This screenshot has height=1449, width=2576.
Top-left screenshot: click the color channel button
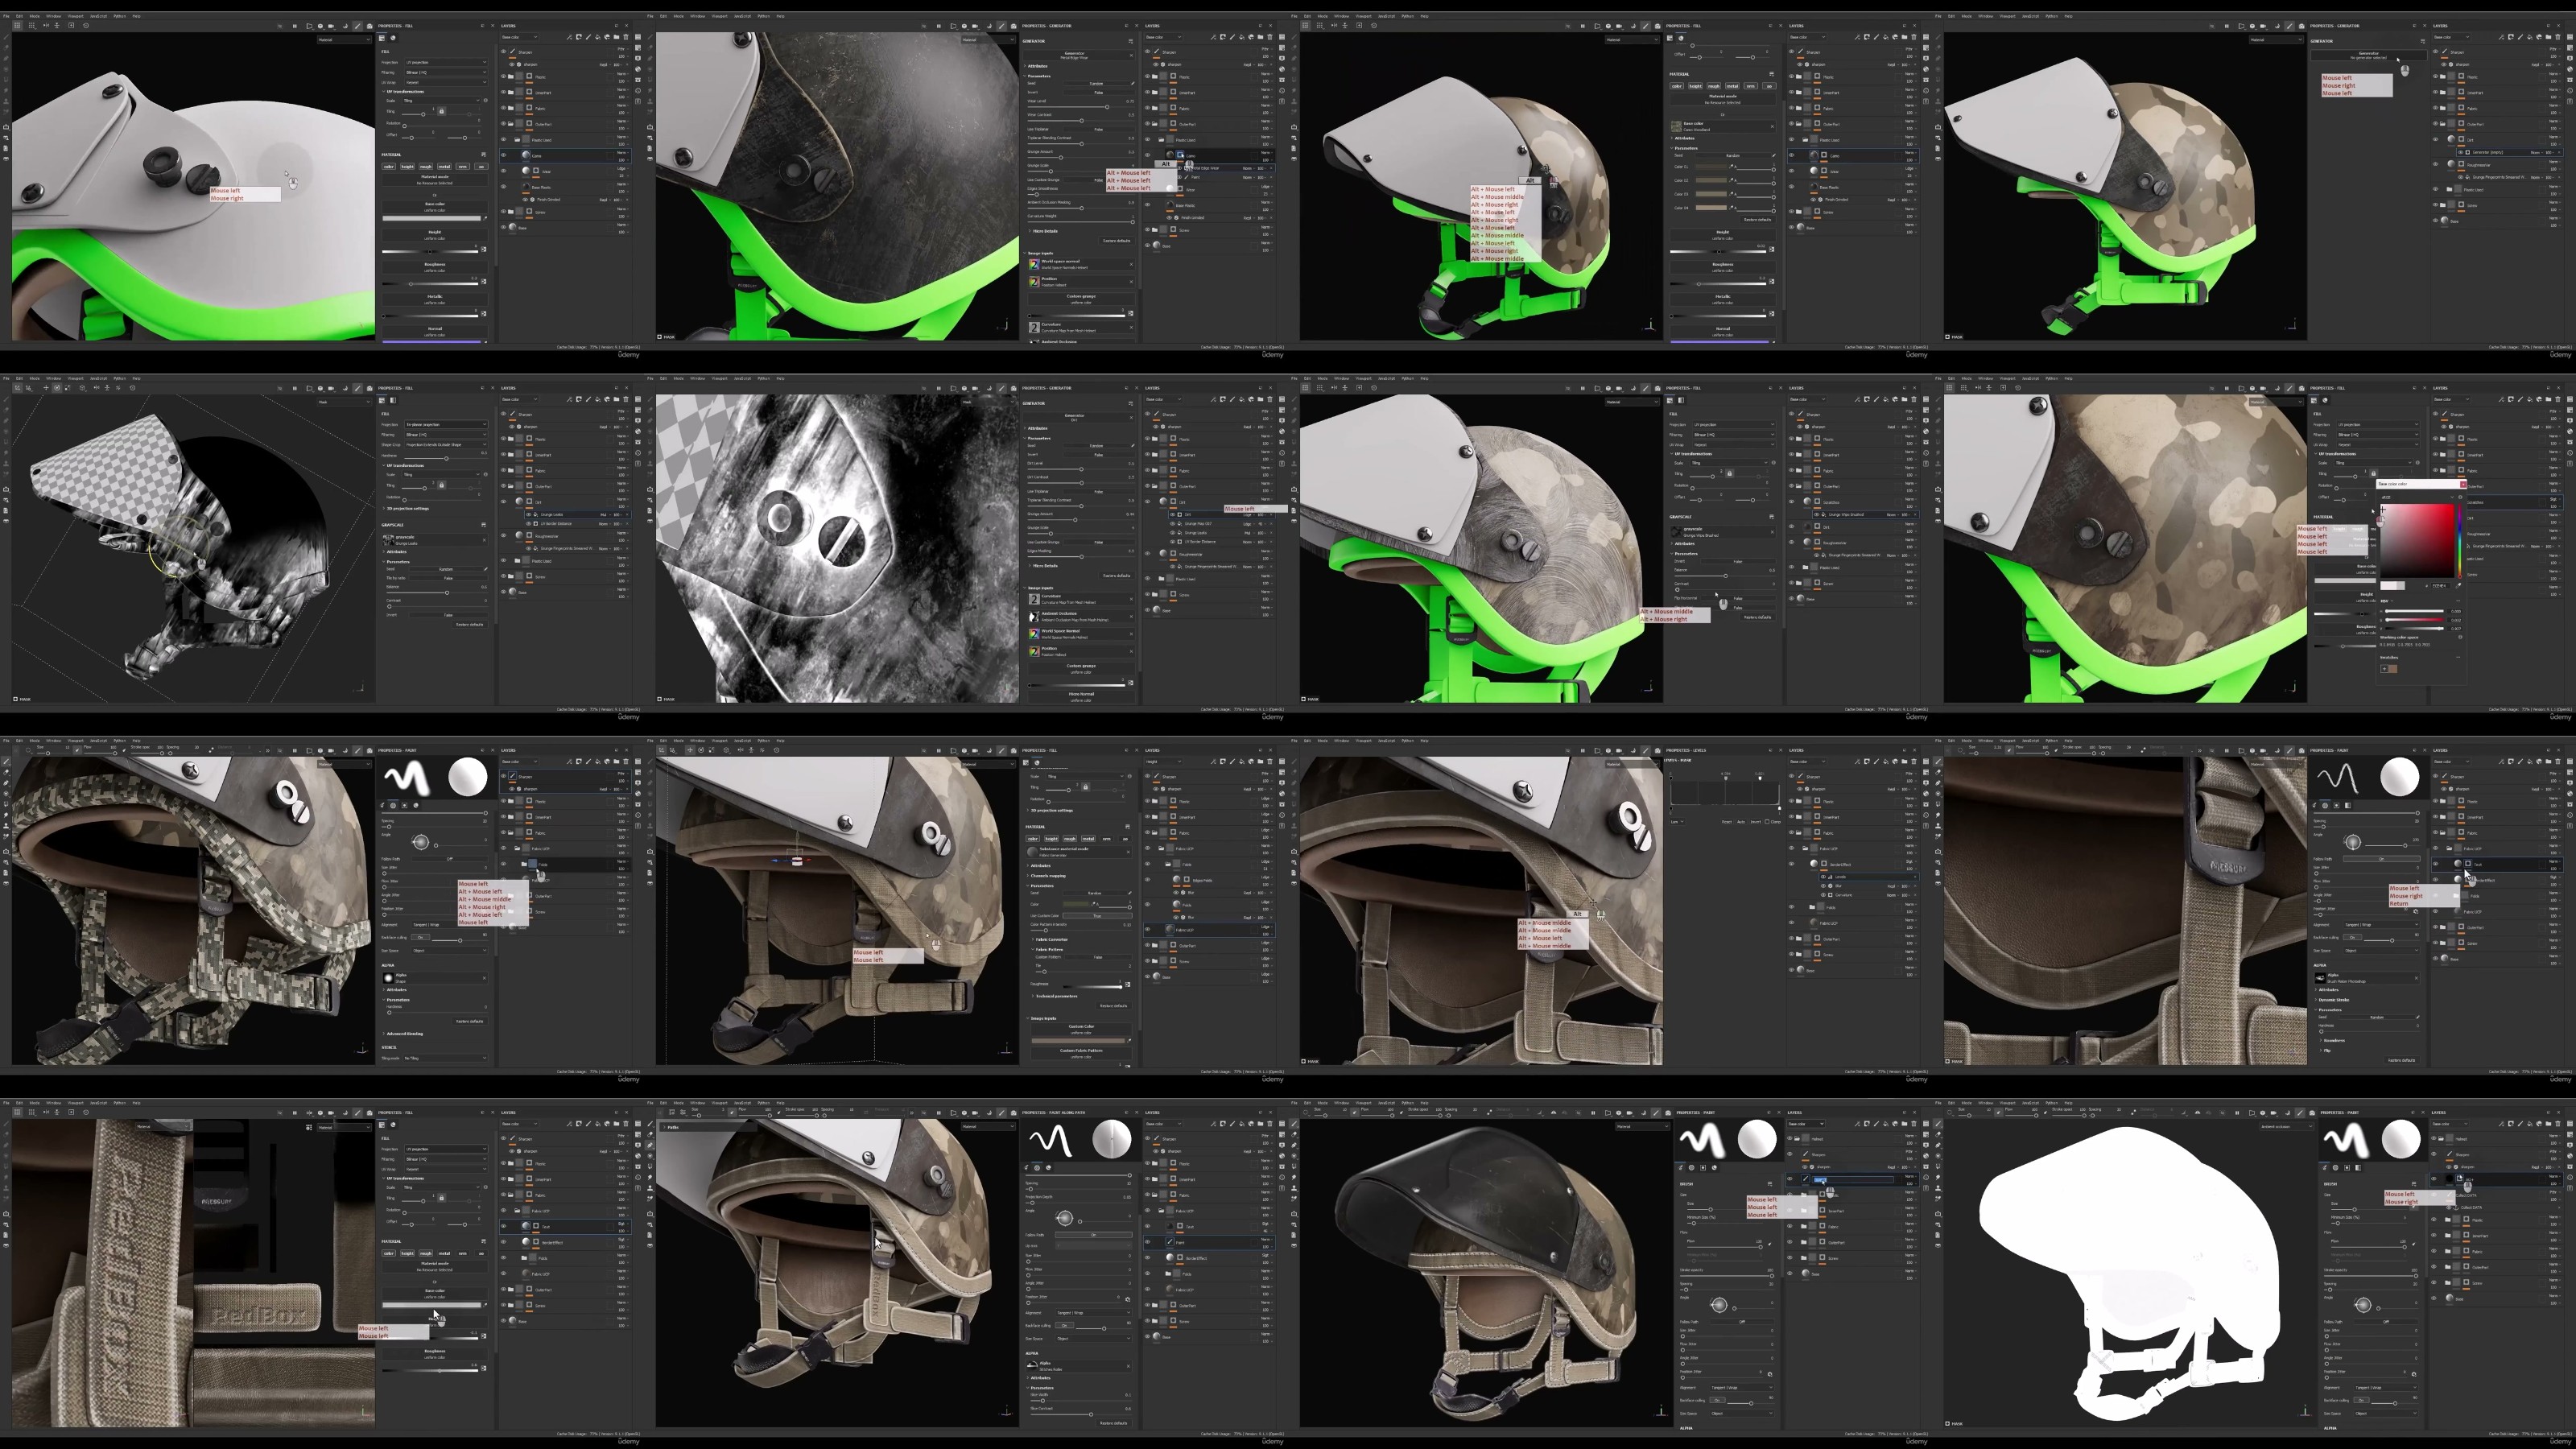pyautogui.click(x=389, y=167)
